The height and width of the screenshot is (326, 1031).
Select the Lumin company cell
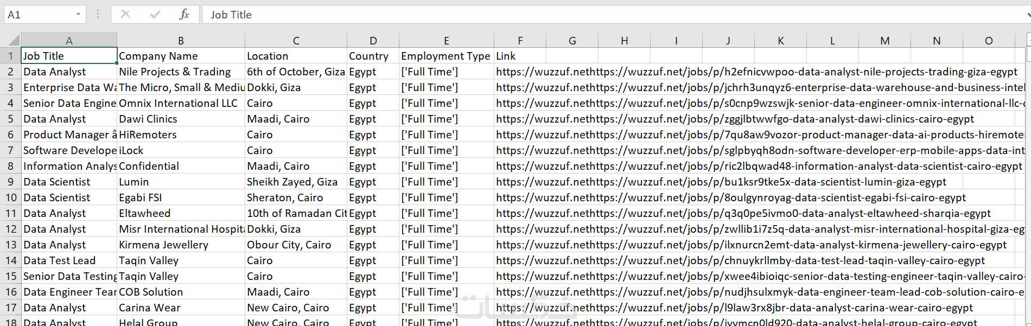click(181, 182)
